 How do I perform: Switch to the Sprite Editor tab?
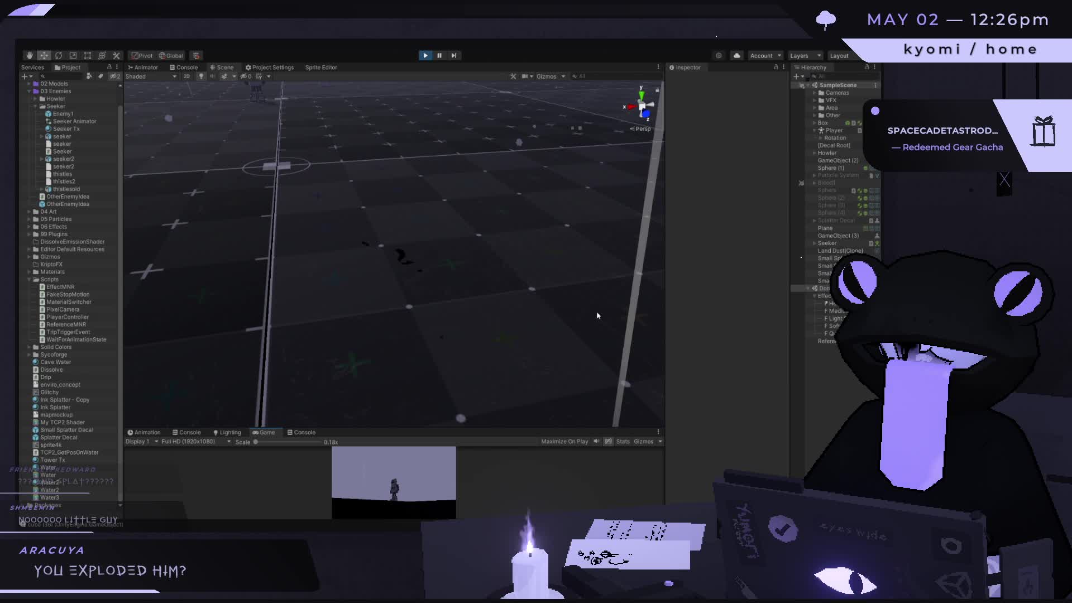[321, 67]
